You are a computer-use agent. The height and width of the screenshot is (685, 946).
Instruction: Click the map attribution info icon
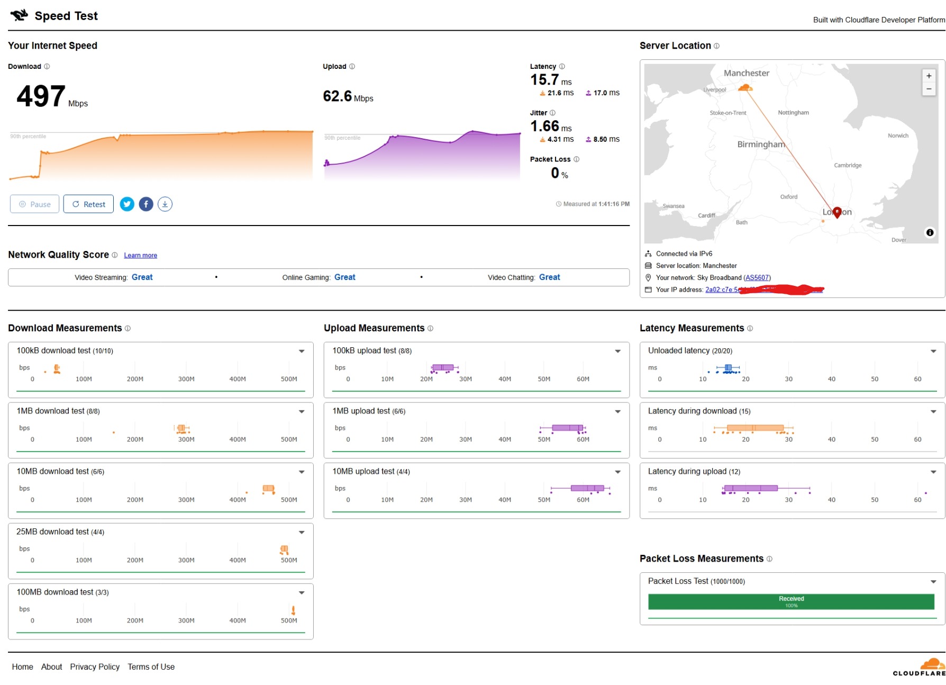[930, 232]
